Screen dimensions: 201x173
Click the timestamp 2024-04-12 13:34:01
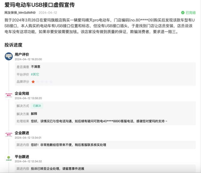[28, 138]
